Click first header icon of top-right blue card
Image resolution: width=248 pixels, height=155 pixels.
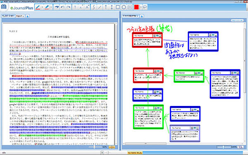pyautogui.click(x=210, y=35)
